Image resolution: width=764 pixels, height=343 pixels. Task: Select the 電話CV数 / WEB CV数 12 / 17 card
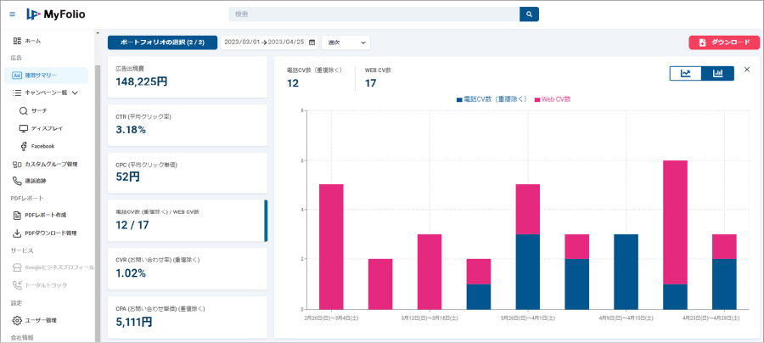click(x=188, y=221)
